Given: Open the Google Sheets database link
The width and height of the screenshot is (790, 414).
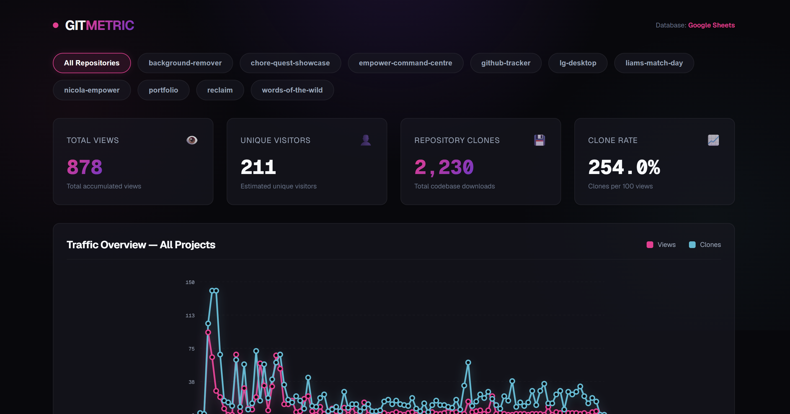Looking at the screenshot, I should (711, 25).
